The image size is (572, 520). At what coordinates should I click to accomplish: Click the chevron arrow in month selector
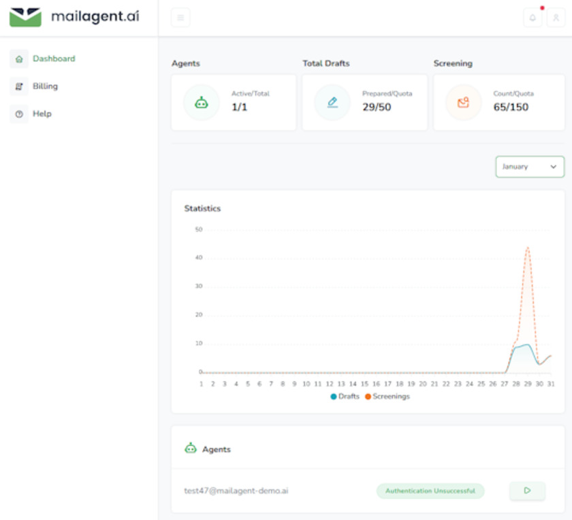(x=553, y=167)
